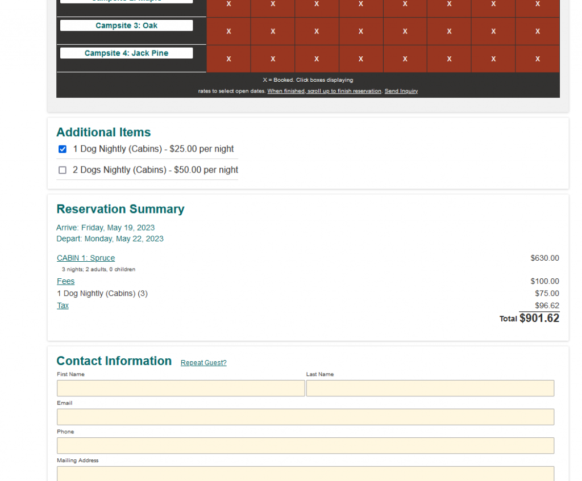This screenshot has height=481, width=582.
Task: Focus the Mailing Address input field
Action: point(305,474)
